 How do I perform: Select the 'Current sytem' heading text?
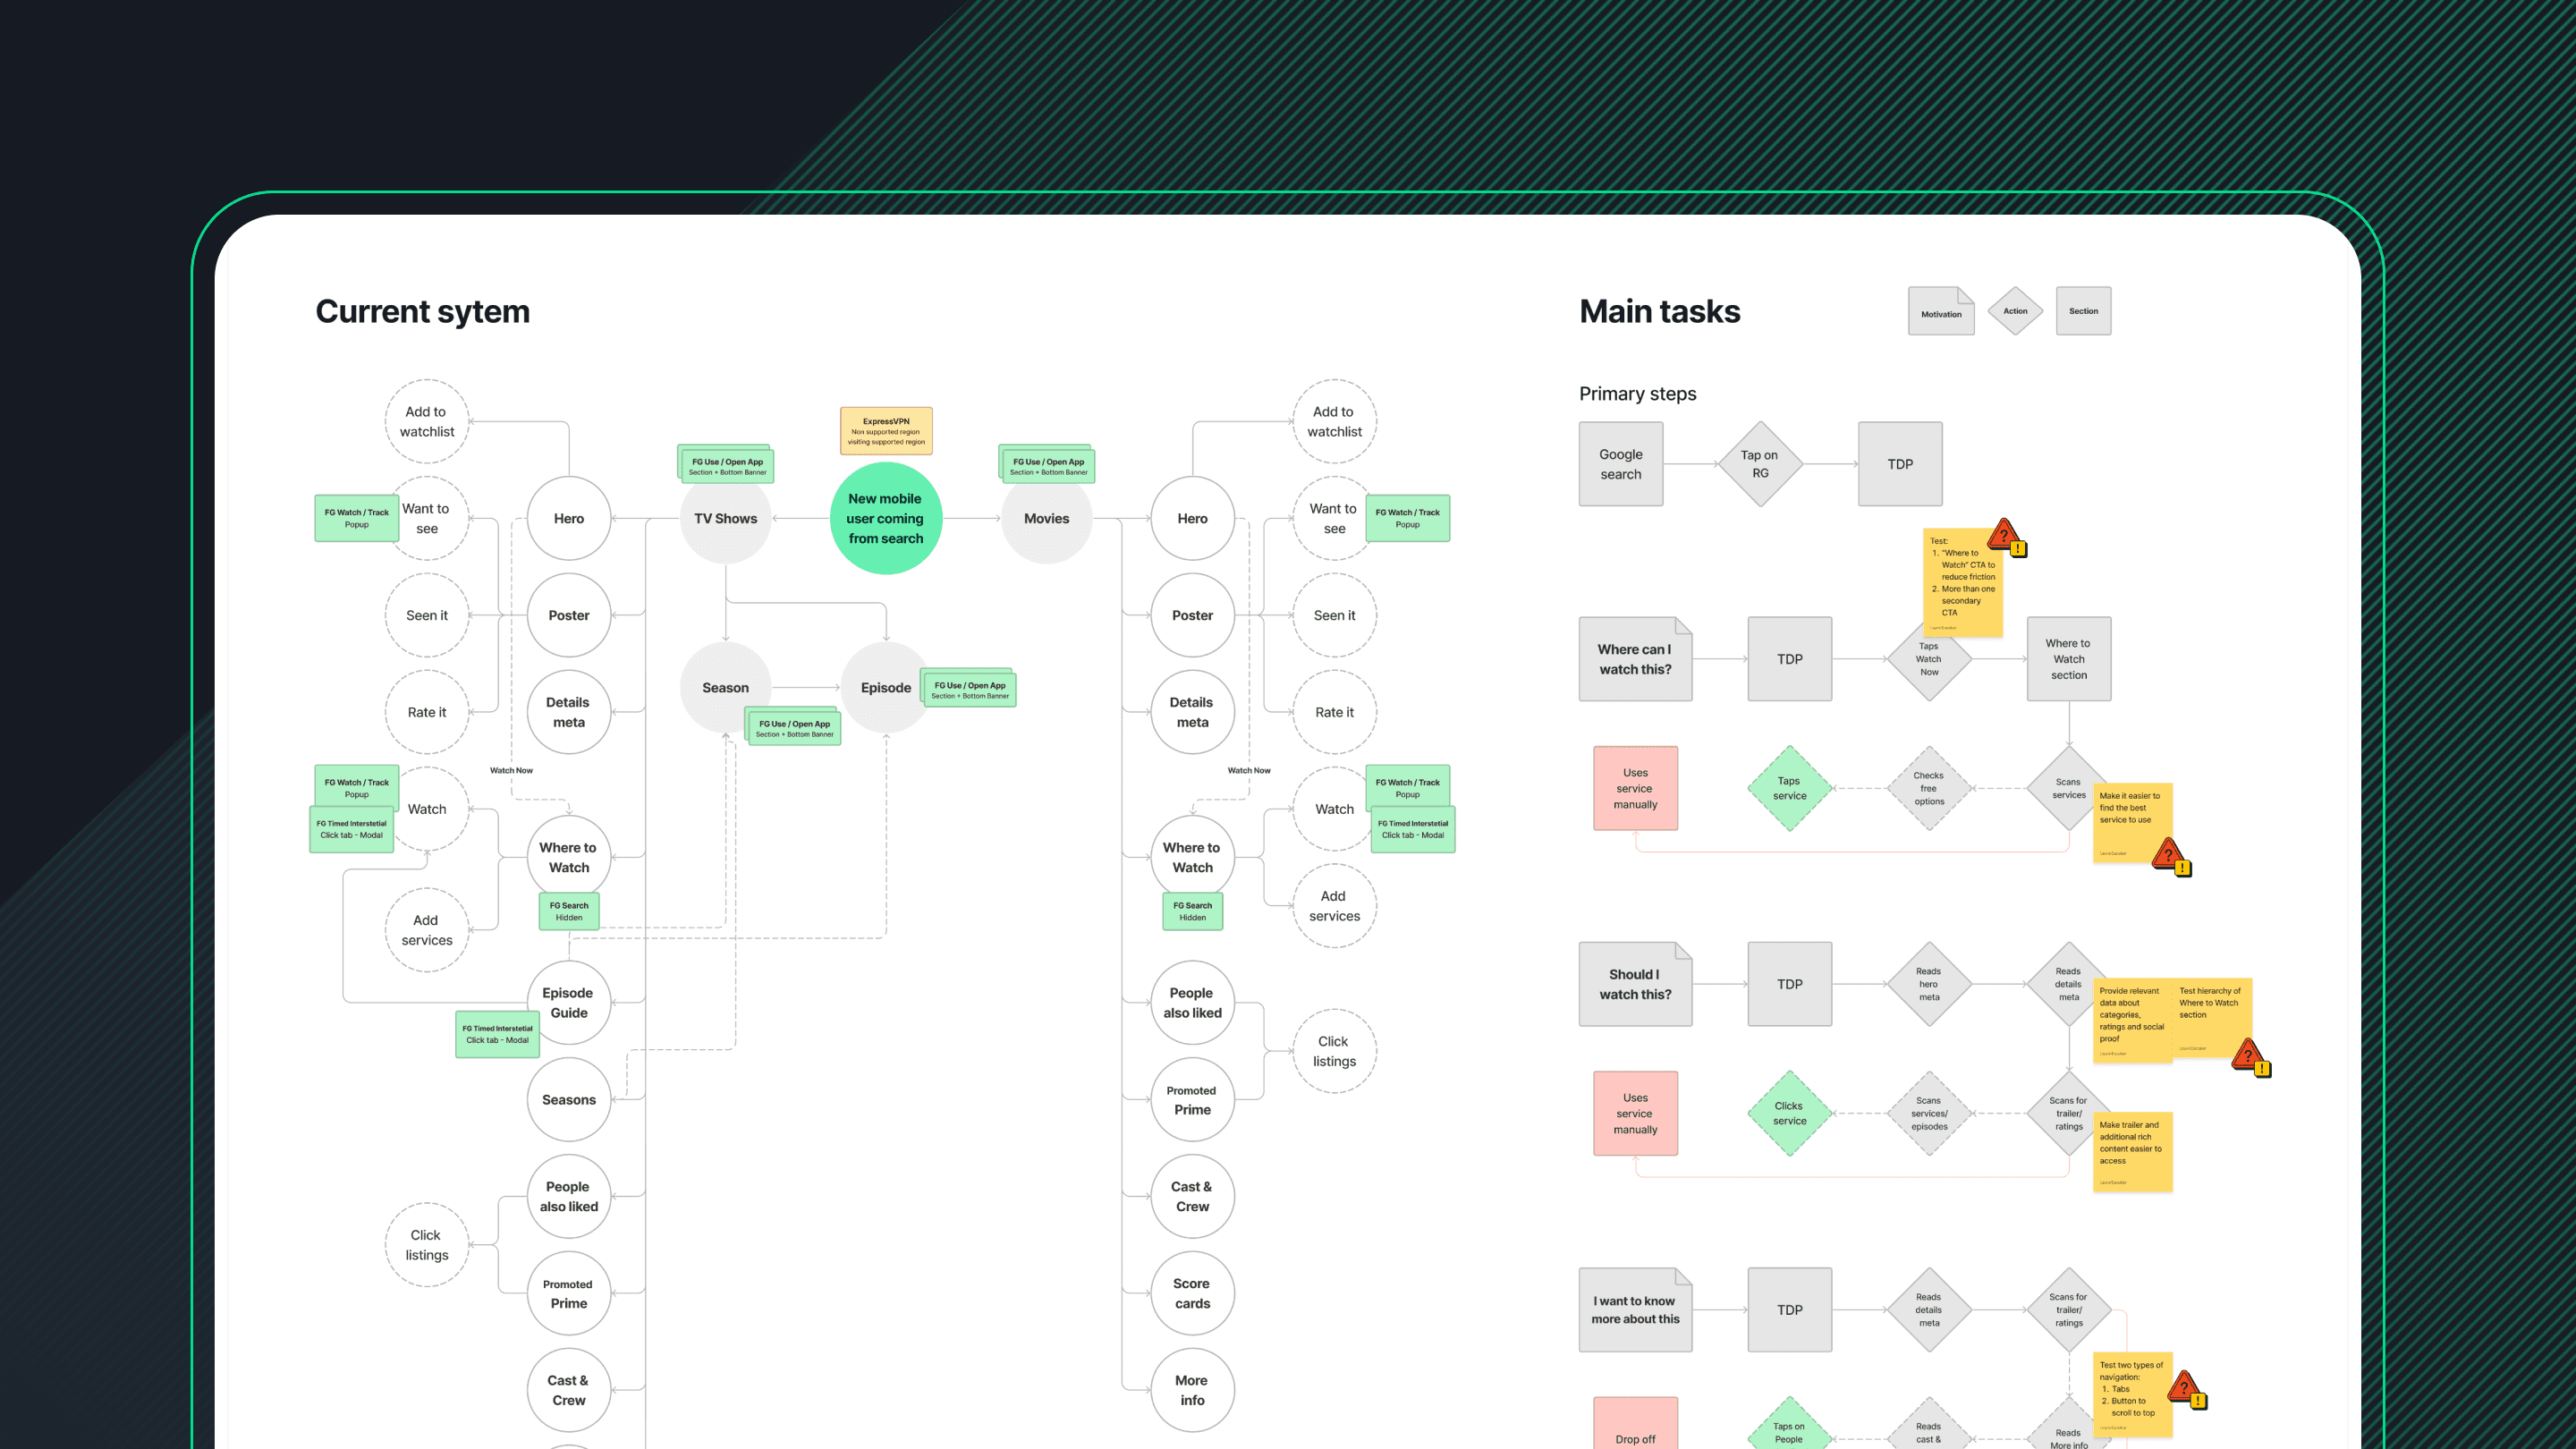pos(422,312)
